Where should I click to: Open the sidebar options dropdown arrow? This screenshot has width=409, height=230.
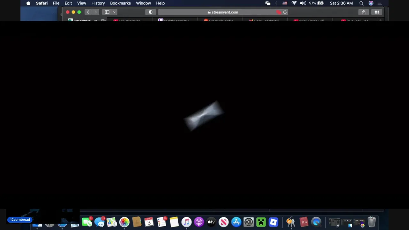114,12
